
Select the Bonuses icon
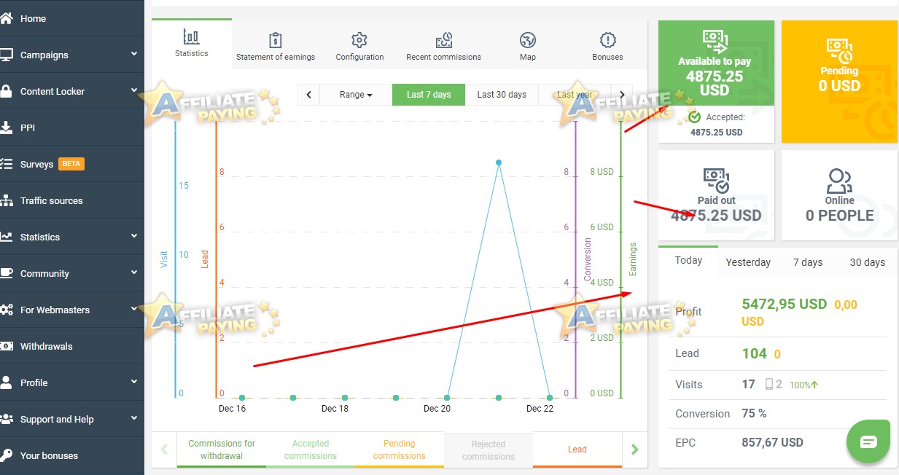(x=607, y=42)
